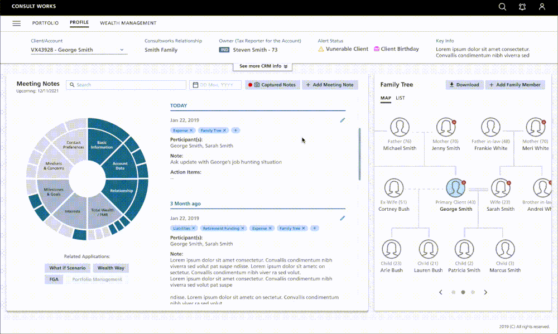Open Client/Account dropdown VX43928 - George Smith
This screenshot has width=558, height=334.
[x=79, y=50]
